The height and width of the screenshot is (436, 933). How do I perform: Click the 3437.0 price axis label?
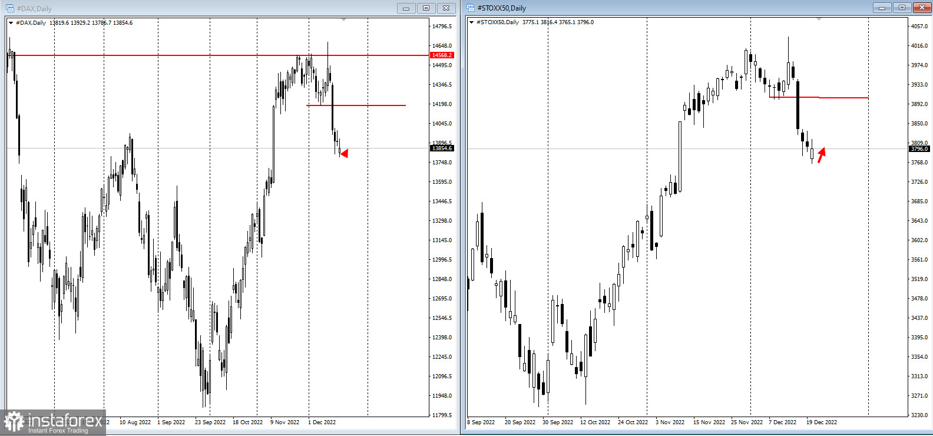point(919,318)
